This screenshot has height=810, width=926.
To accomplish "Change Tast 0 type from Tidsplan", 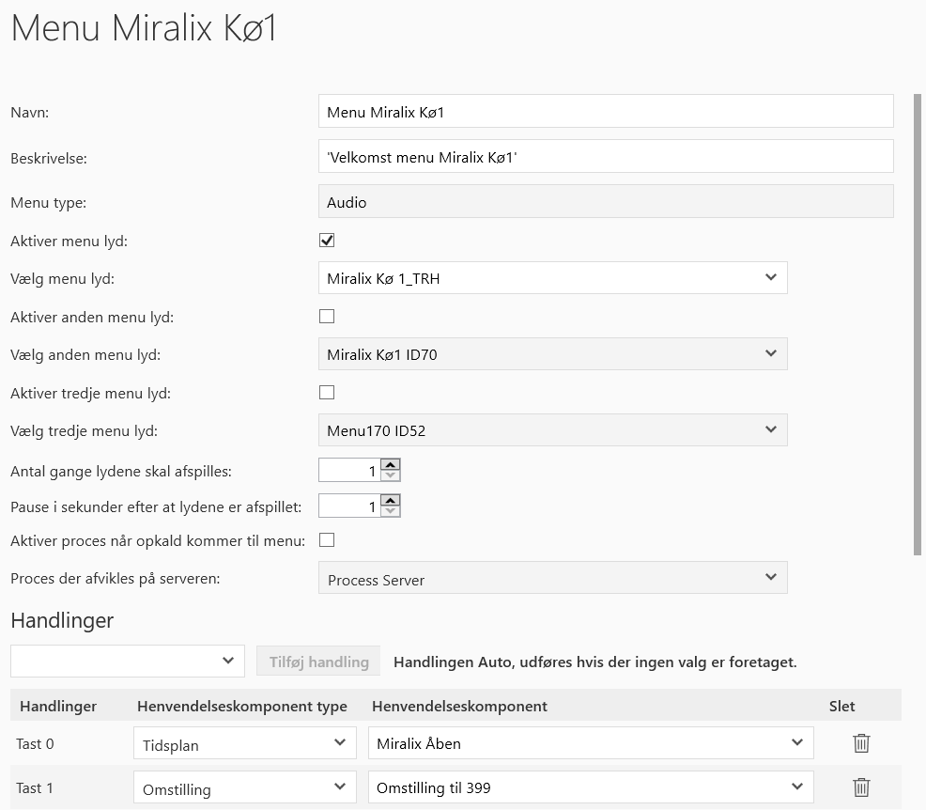I will coord(244,743).
